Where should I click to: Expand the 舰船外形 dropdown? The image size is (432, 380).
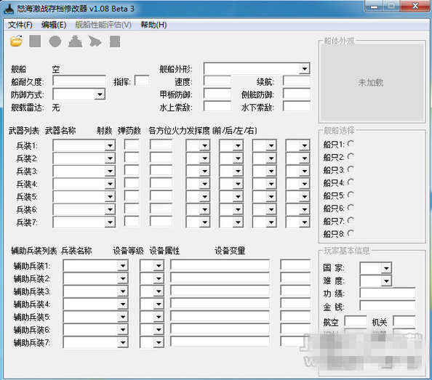point(305,68)
